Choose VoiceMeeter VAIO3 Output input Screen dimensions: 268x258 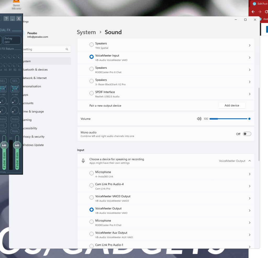91,197
